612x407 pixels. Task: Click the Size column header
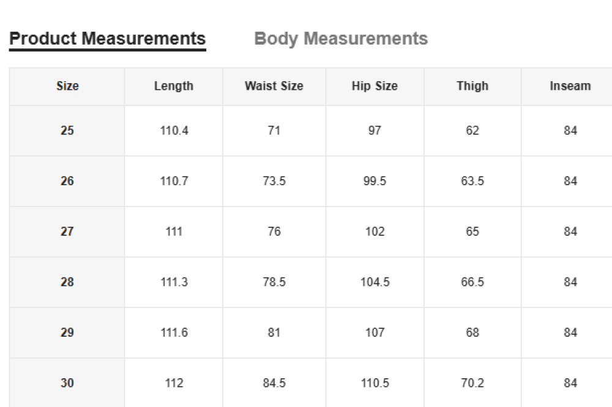(x=67, y=86)
